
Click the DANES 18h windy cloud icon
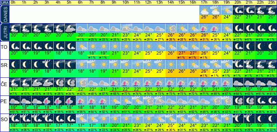216,10
